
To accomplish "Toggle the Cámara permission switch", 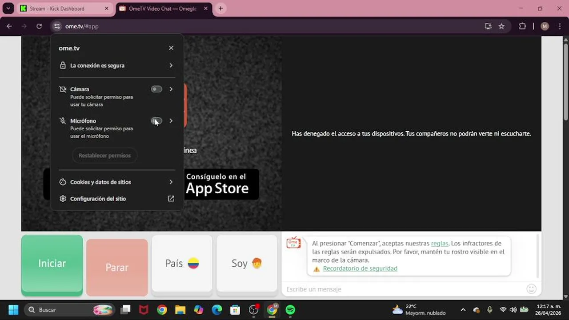I will (156, 89).
